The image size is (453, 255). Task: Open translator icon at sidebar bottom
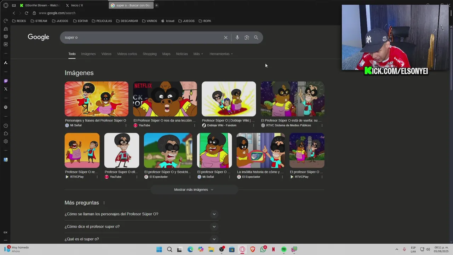[6, 160]
